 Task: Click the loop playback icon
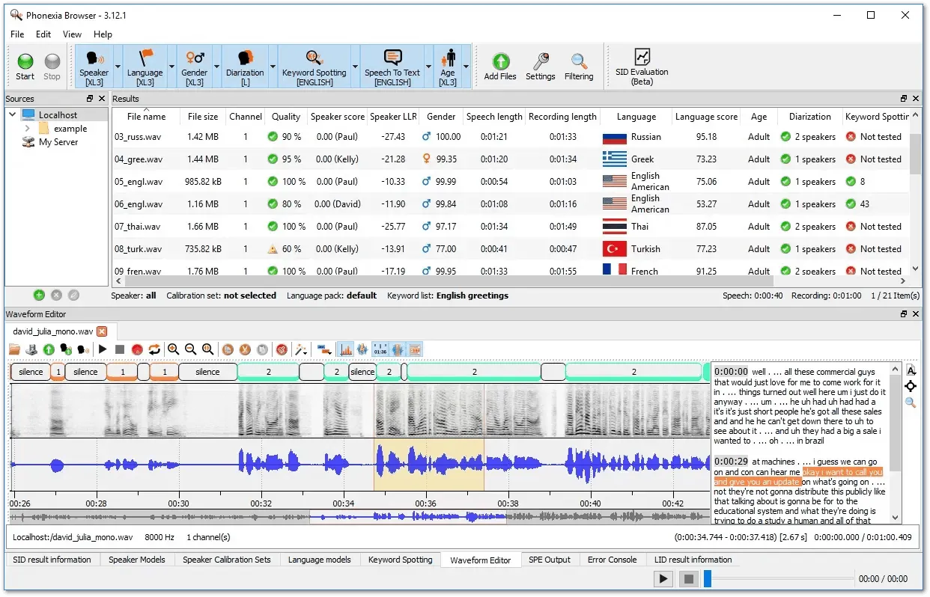click(154, 349)
